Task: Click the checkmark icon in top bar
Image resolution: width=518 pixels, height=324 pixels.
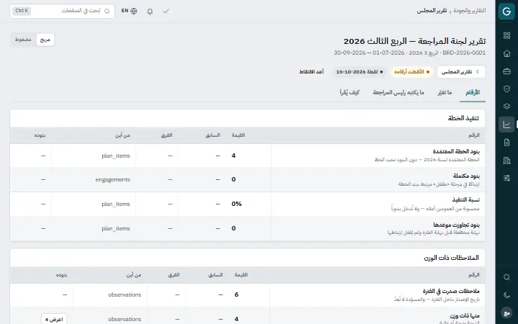Action: pyautogui.click(x=166, y=12)
